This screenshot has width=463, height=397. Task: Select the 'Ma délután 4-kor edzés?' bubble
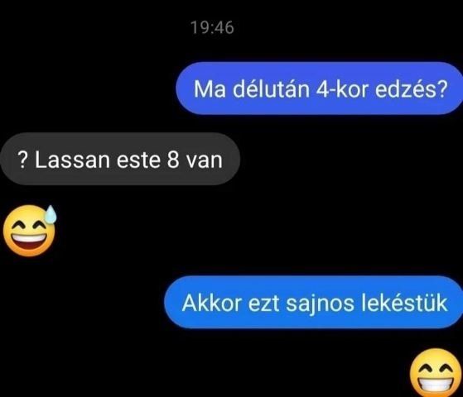pyautogui.click(x=320, y=88)
